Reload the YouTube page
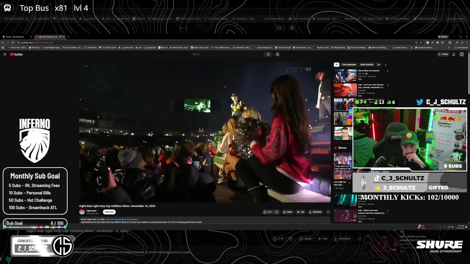The height and width of the screenshot is (264, 470). 13,43
